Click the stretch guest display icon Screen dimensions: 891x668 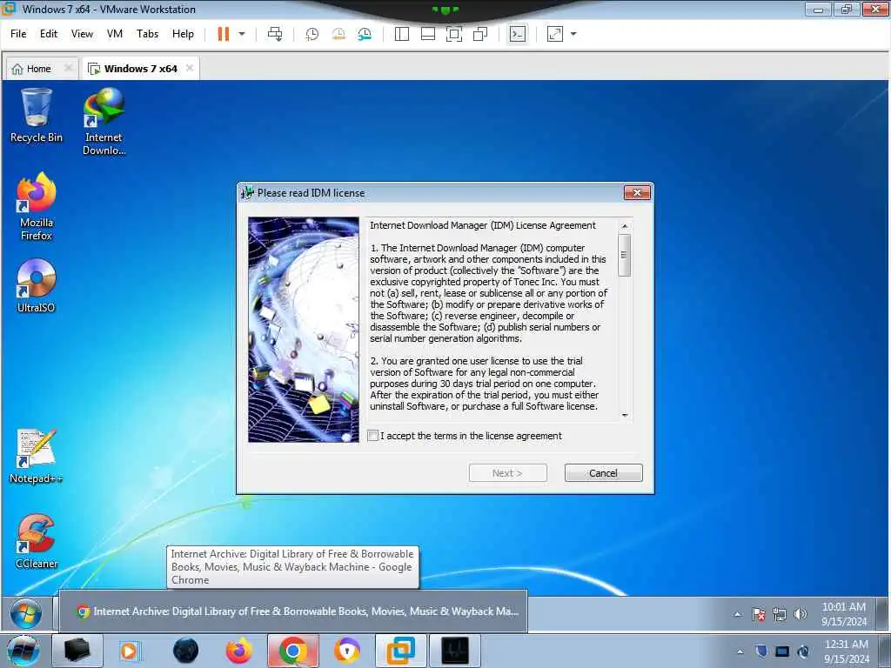[554, 34]
